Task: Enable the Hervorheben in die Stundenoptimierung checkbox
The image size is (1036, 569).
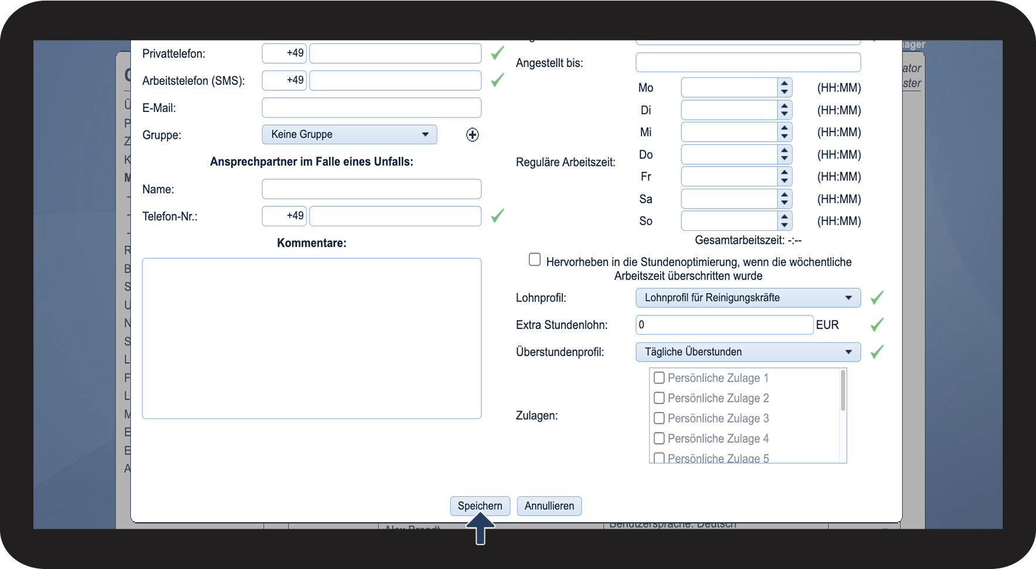Action: point(535,260)
